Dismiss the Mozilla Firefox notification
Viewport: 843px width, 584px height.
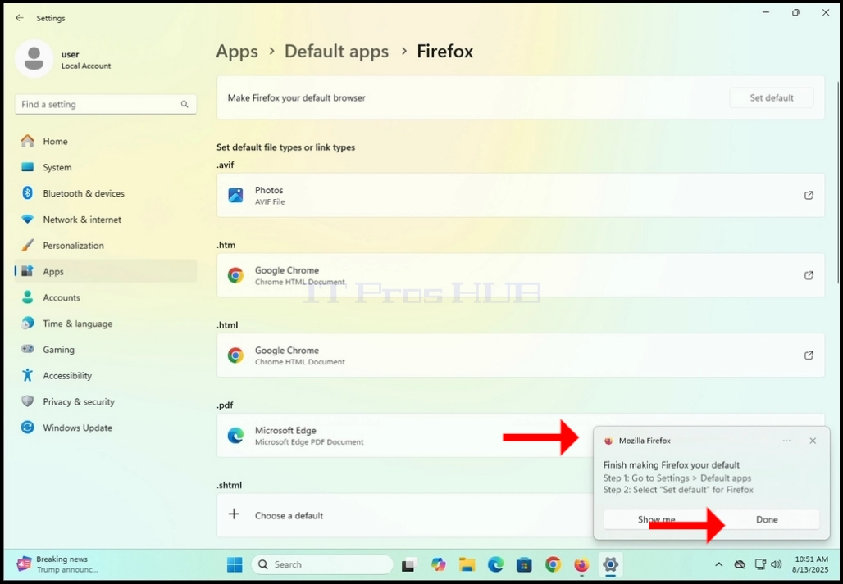click(x=813, y=441)
